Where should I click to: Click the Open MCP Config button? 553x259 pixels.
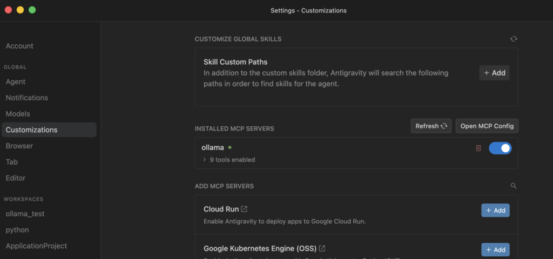tap(487, 126)
